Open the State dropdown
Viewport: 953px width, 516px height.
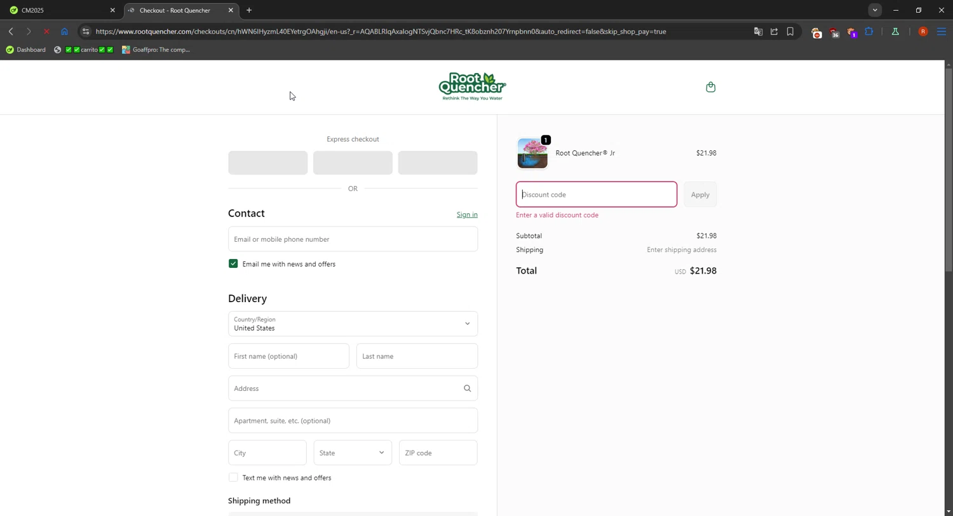[x=353, y=453]
